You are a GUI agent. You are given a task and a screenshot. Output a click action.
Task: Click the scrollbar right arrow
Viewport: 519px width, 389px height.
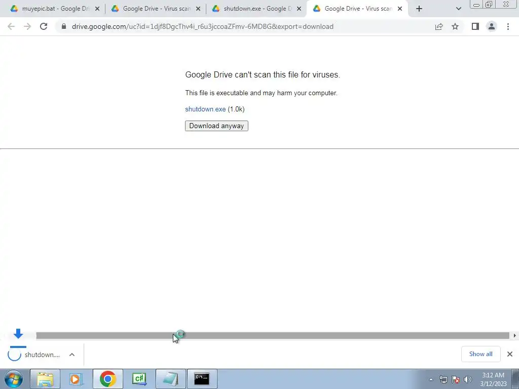pos(514,336)
